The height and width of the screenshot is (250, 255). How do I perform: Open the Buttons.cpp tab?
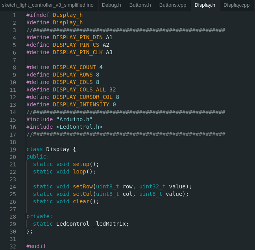point(173,5)
